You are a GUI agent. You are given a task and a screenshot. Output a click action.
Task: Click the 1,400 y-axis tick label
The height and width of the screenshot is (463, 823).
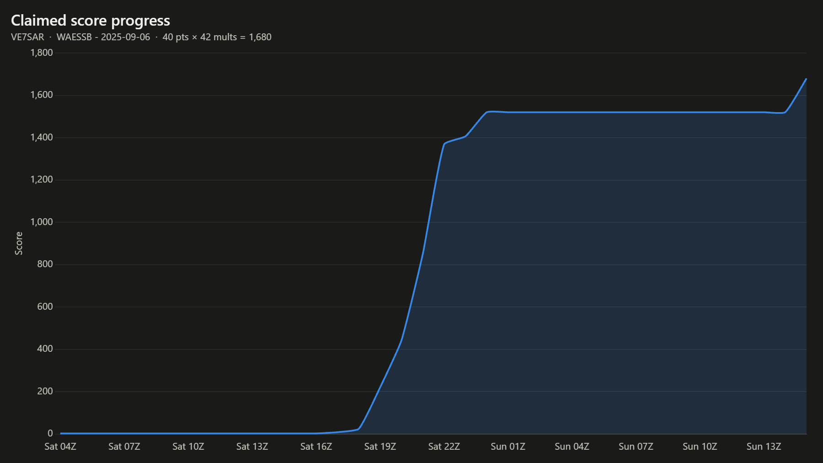42,137
